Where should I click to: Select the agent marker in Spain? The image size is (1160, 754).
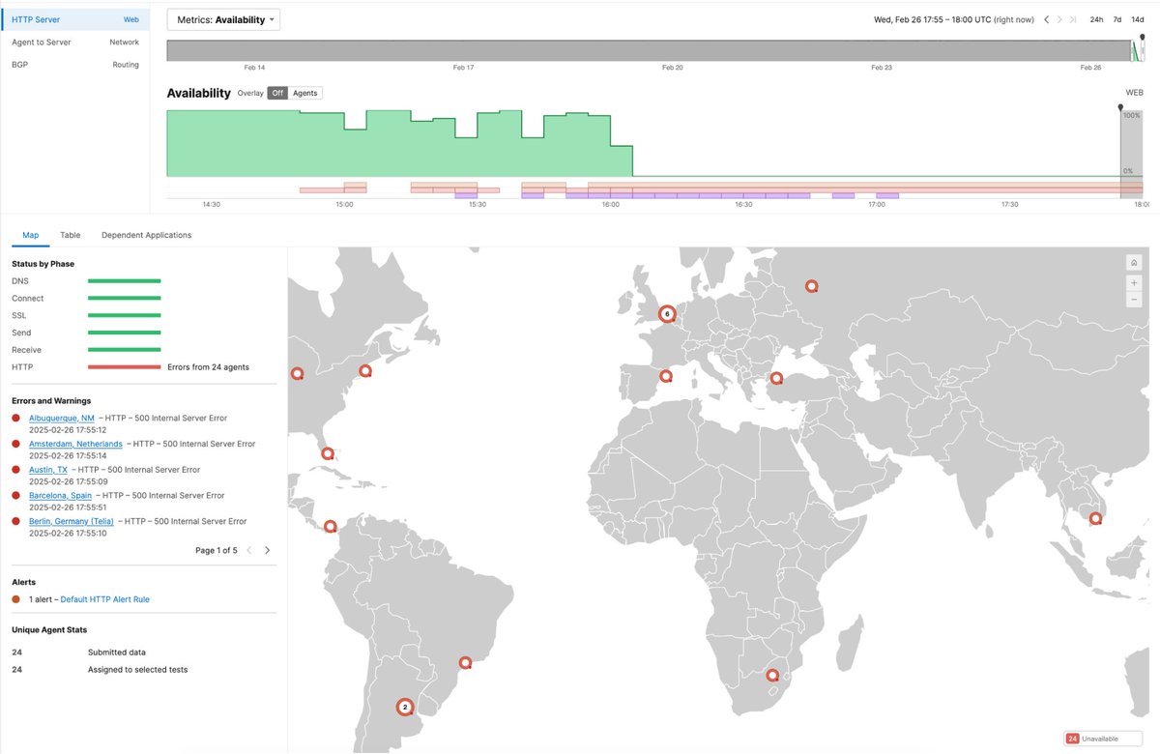tap(664, 376)
